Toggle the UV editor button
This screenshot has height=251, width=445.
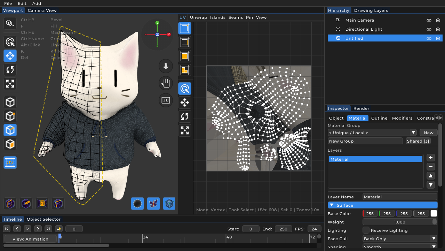pos(10,162)
